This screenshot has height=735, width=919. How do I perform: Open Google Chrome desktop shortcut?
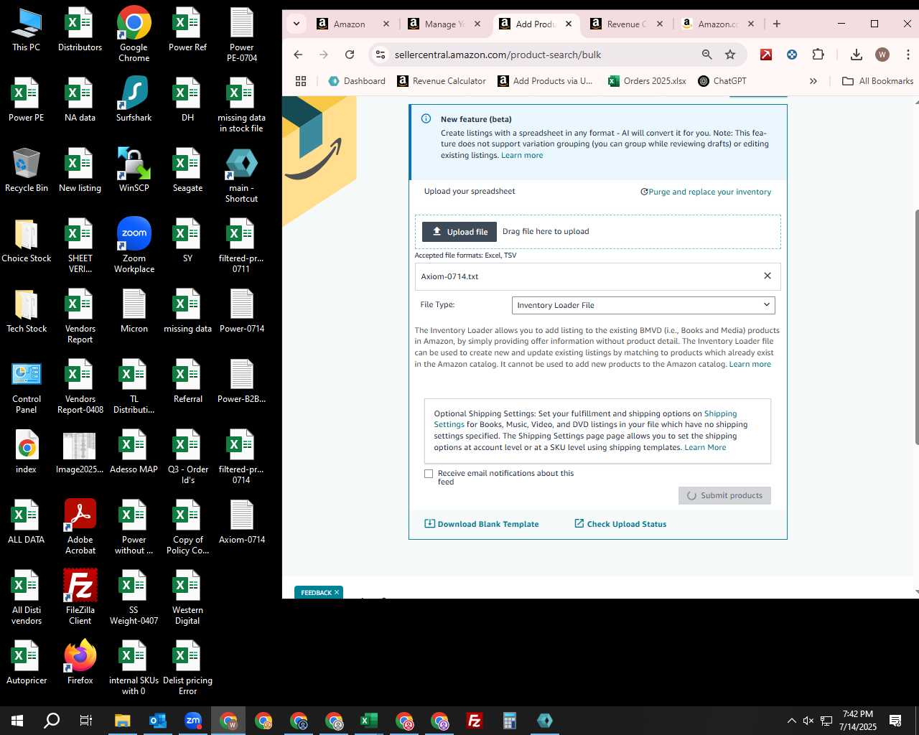click(x=134, y=34)
